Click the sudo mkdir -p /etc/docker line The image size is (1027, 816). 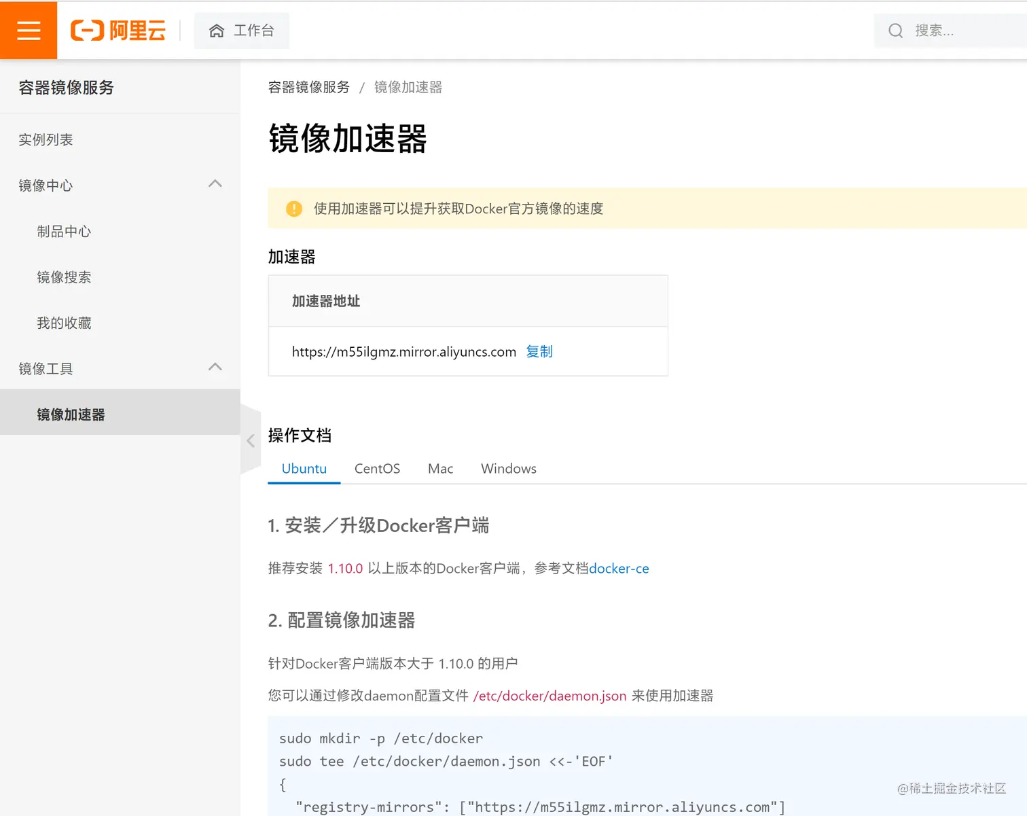click(381, 739)
